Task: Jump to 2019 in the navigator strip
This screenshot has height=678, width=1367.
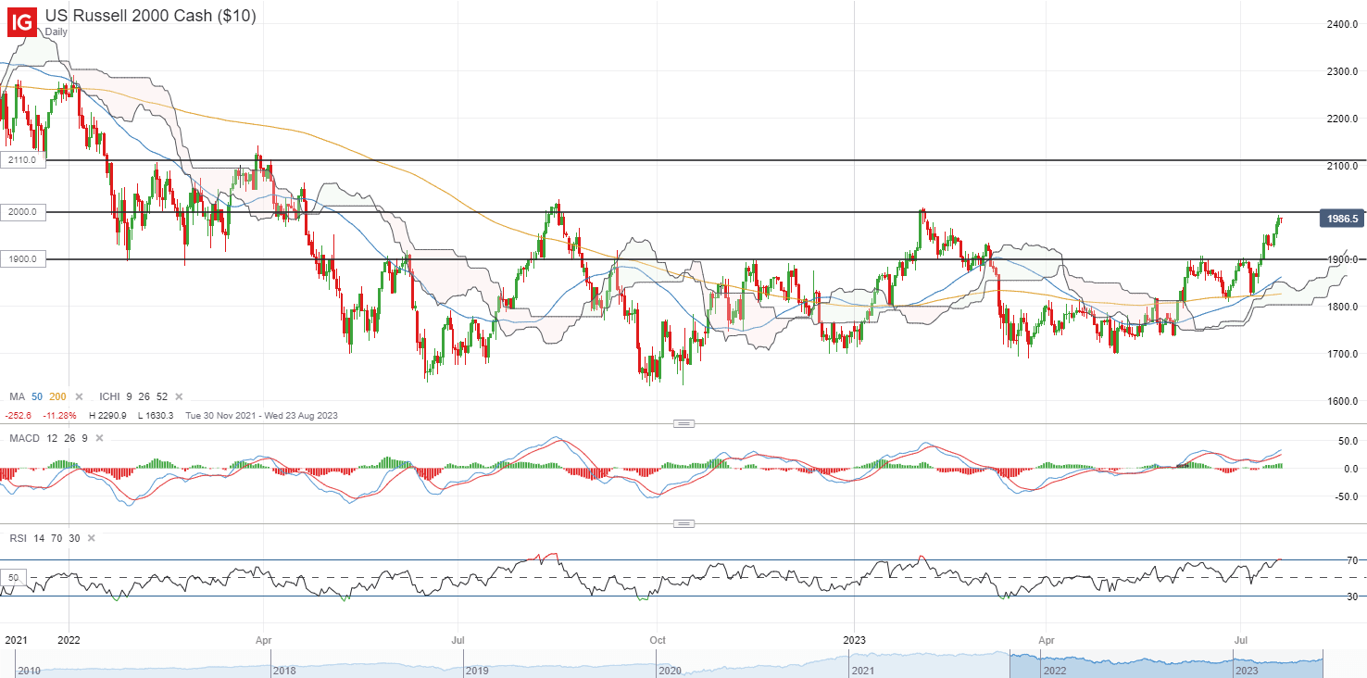Action: 475,670
